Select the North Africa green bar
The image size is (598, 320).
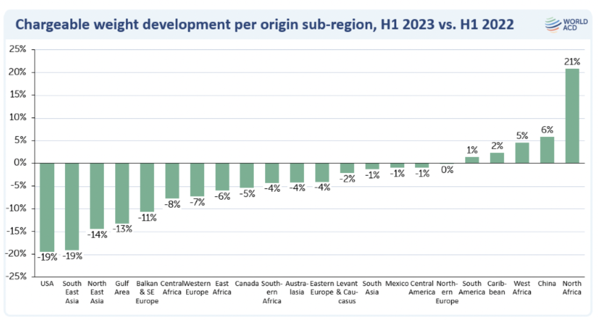coord(572,116)
